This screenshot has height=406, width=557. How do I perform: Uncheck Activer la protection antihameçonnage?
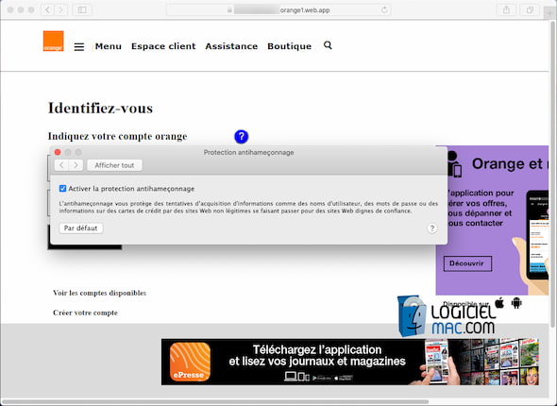coord(62,189)
